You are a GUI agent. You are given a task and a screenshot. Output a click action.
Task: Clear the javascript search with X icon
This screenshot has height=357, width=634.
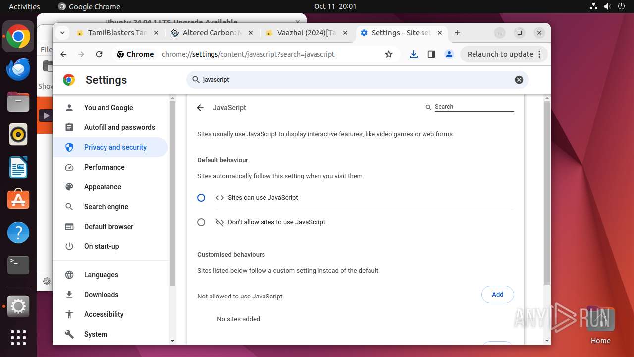click(x=519, y=80)
